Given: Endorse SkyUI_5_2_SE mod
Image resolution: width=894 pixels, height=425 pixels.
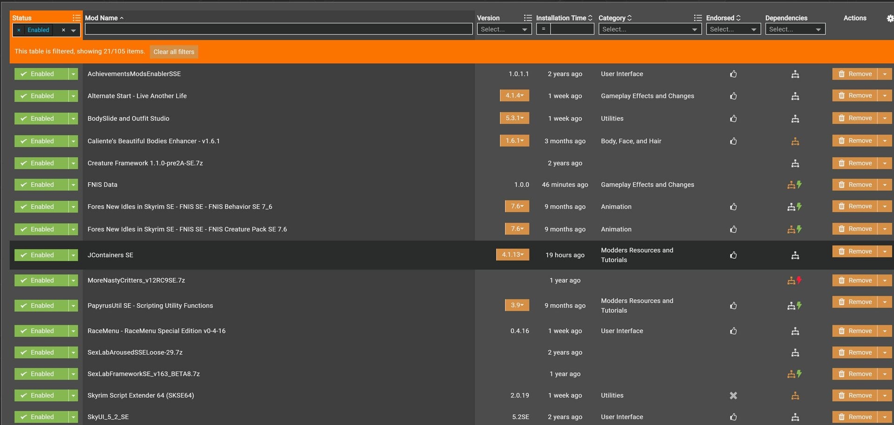Looking at the screenshot, I should (733, 417).
